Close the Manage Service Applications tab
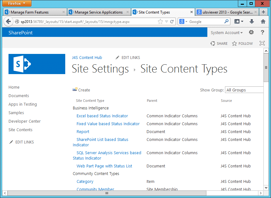The image size is (271, 198). pyautogui.click(x=128, y=12)
